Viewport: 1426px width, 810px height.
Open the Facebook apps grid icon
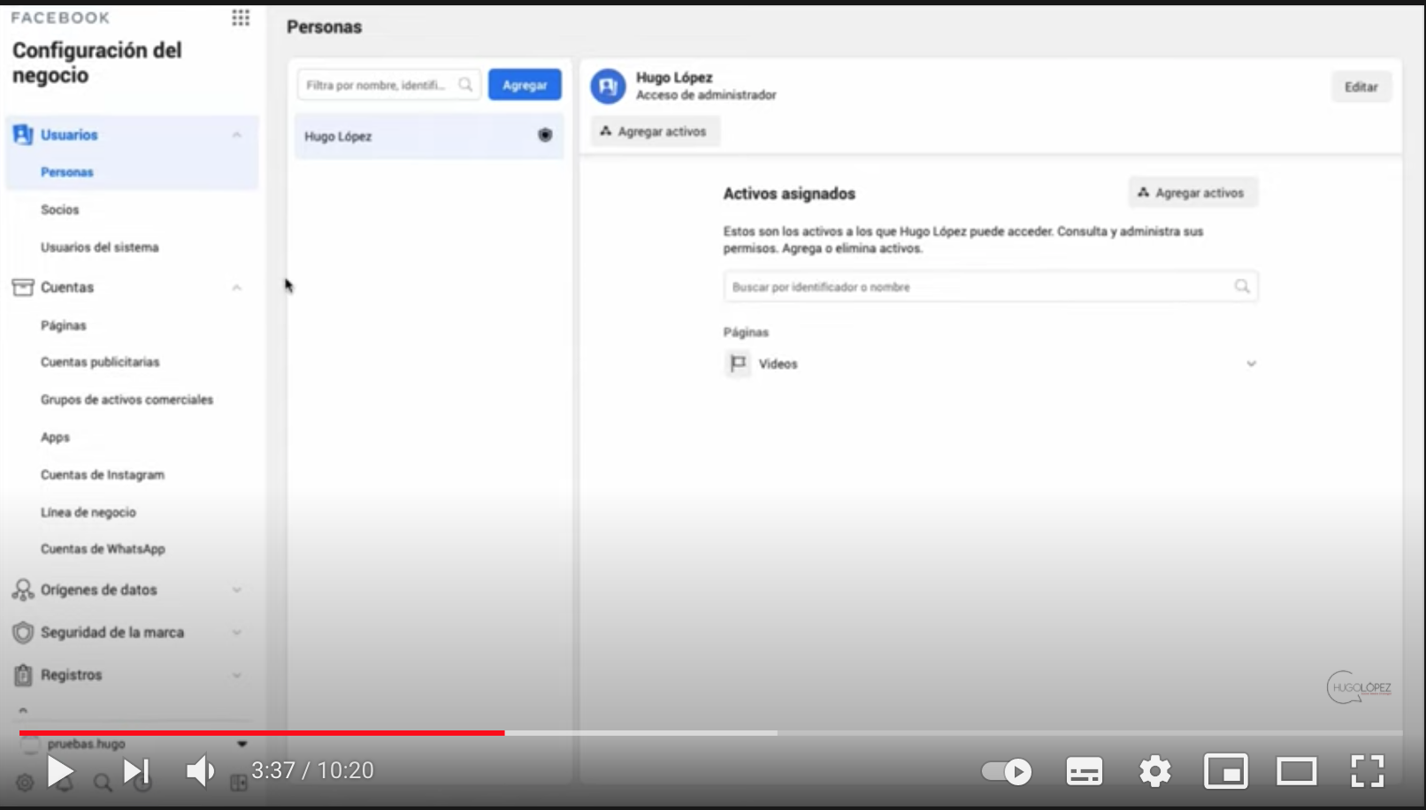click(241, 18)
